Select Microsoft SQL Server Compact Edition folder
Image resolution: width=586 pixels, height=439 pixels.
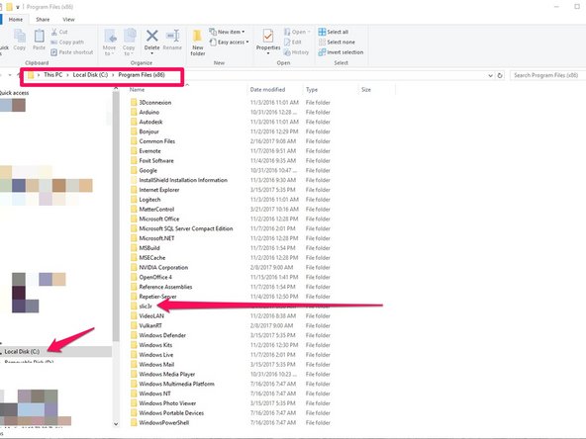[186, 228]
